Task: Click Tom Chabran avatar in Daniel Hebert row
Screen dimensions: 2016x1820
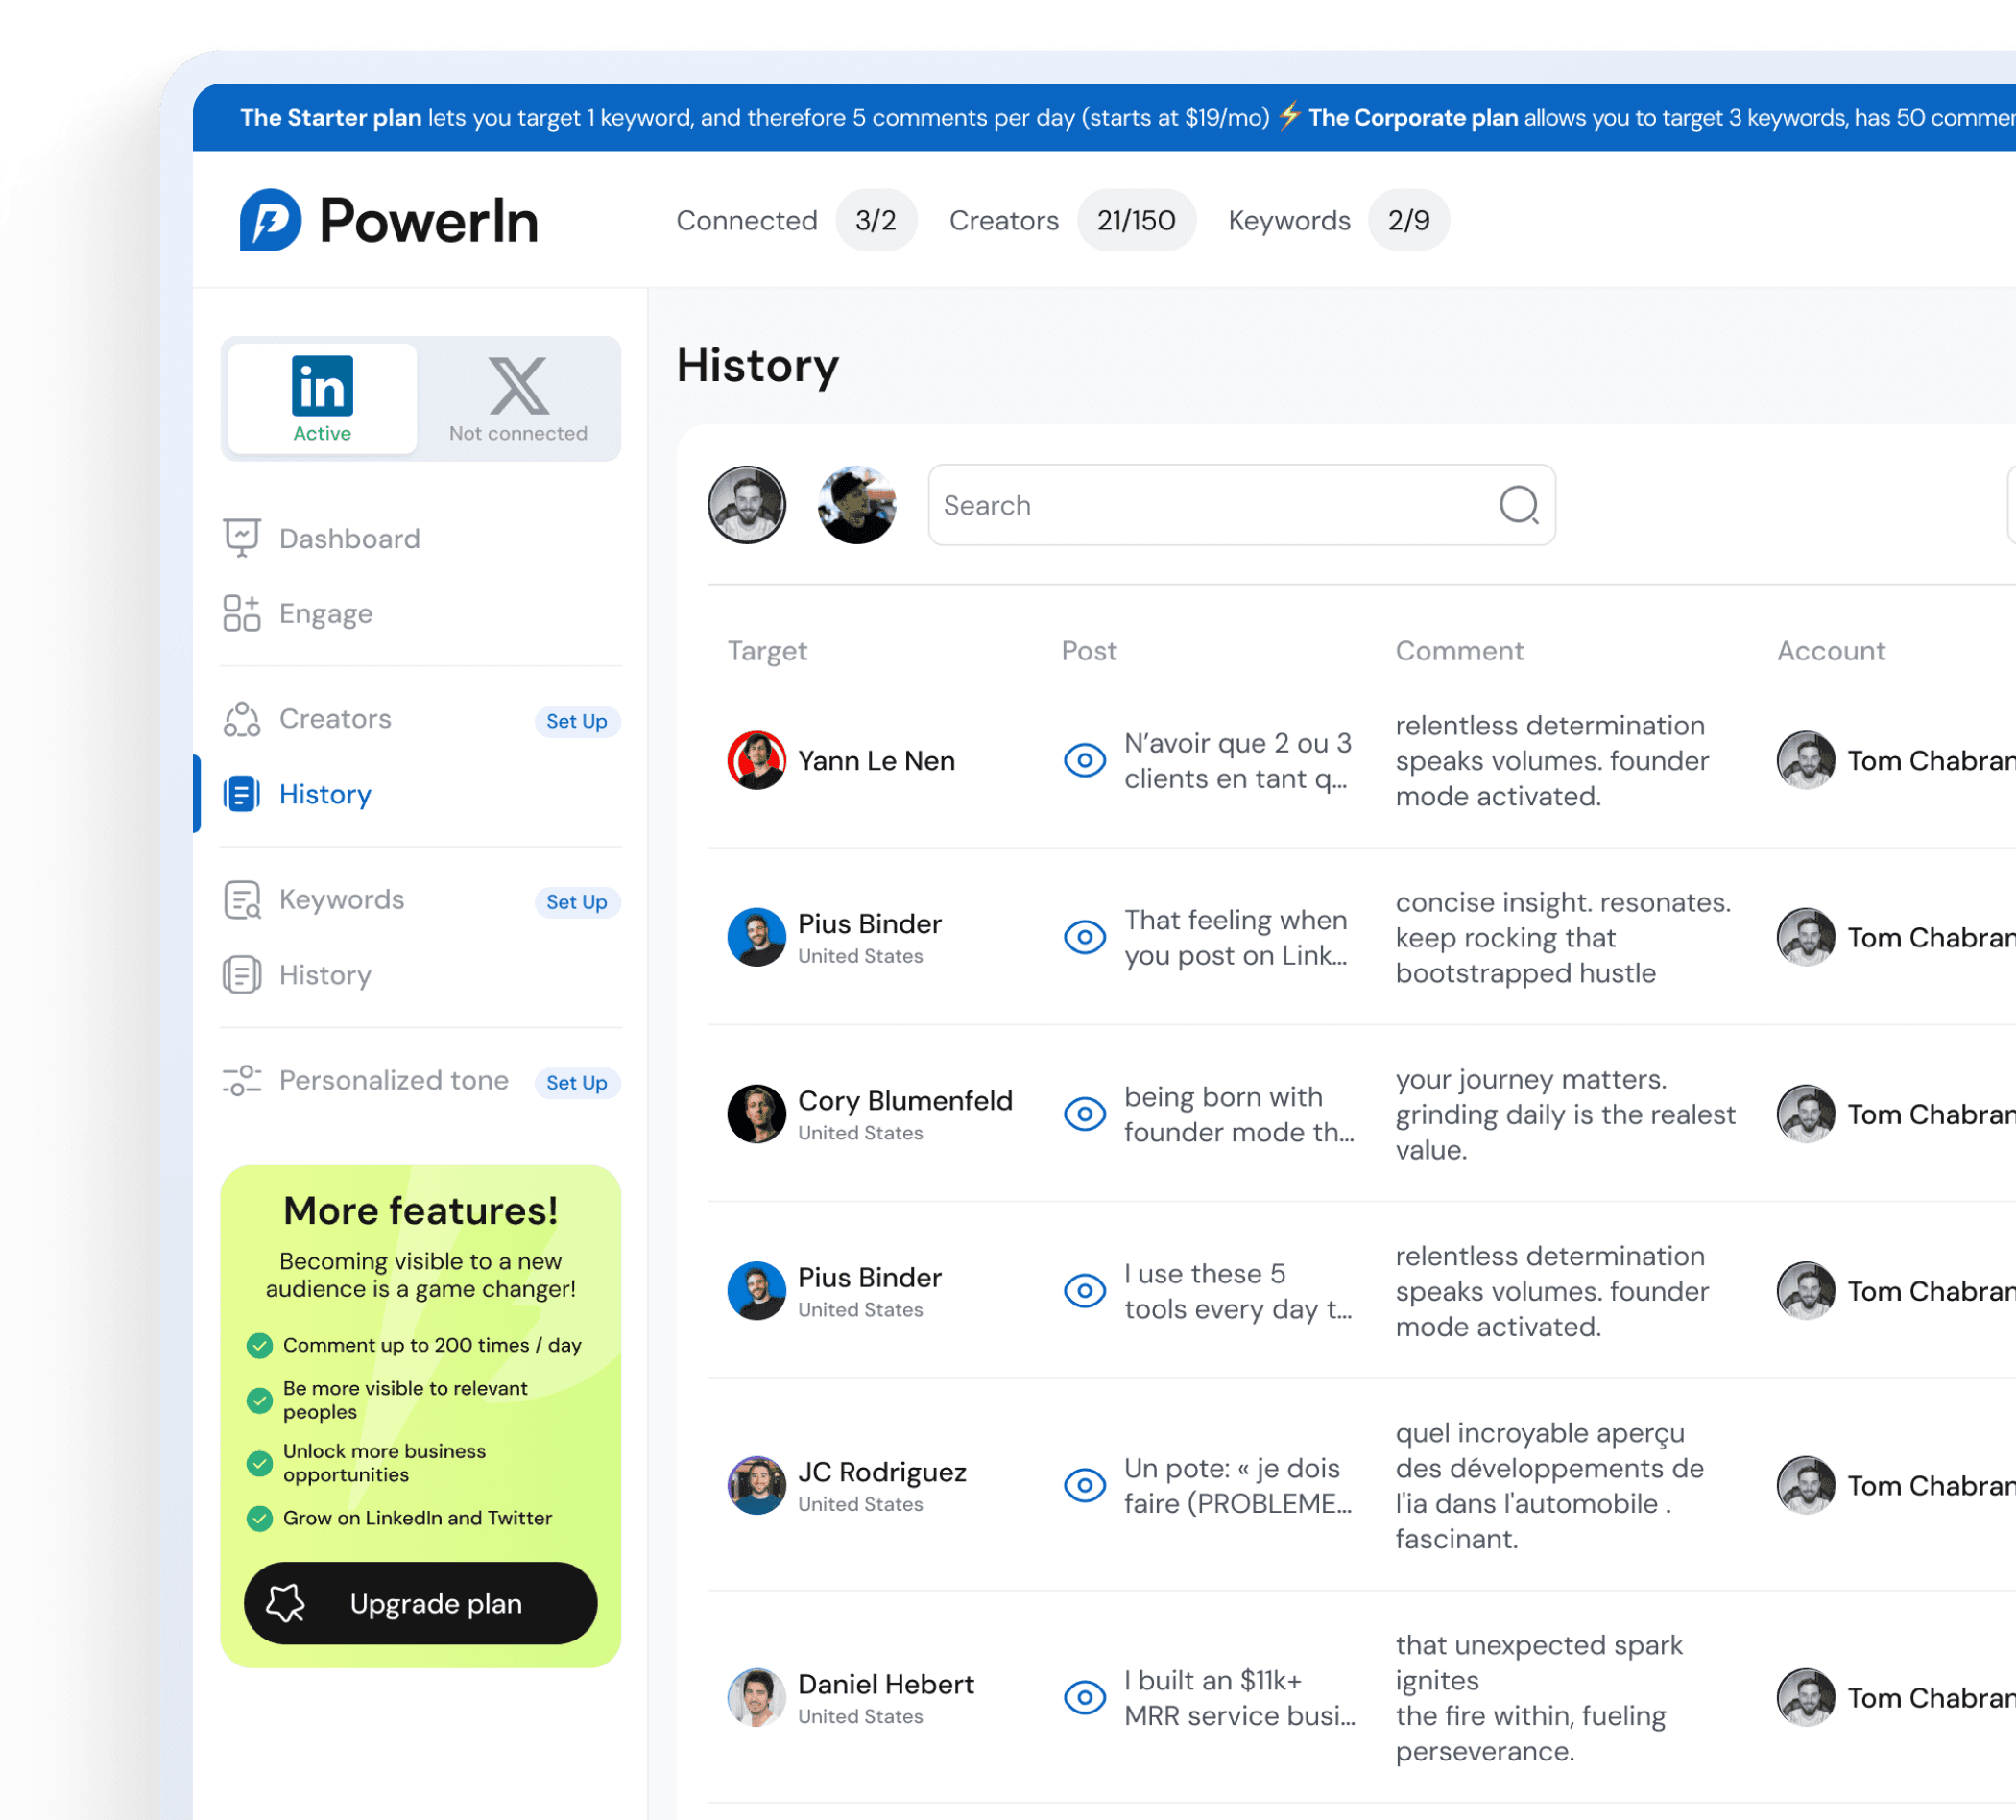Action: coord(1806,1698)
